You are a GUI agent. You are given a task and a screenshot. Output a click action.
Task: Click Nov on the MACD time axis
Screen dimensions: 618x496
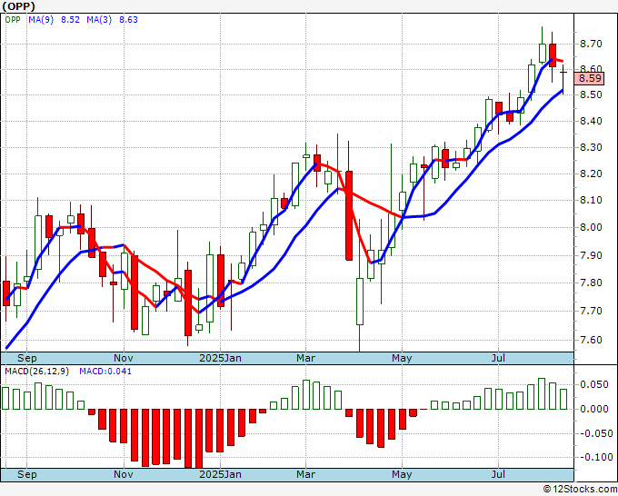[x=124, y=474]
